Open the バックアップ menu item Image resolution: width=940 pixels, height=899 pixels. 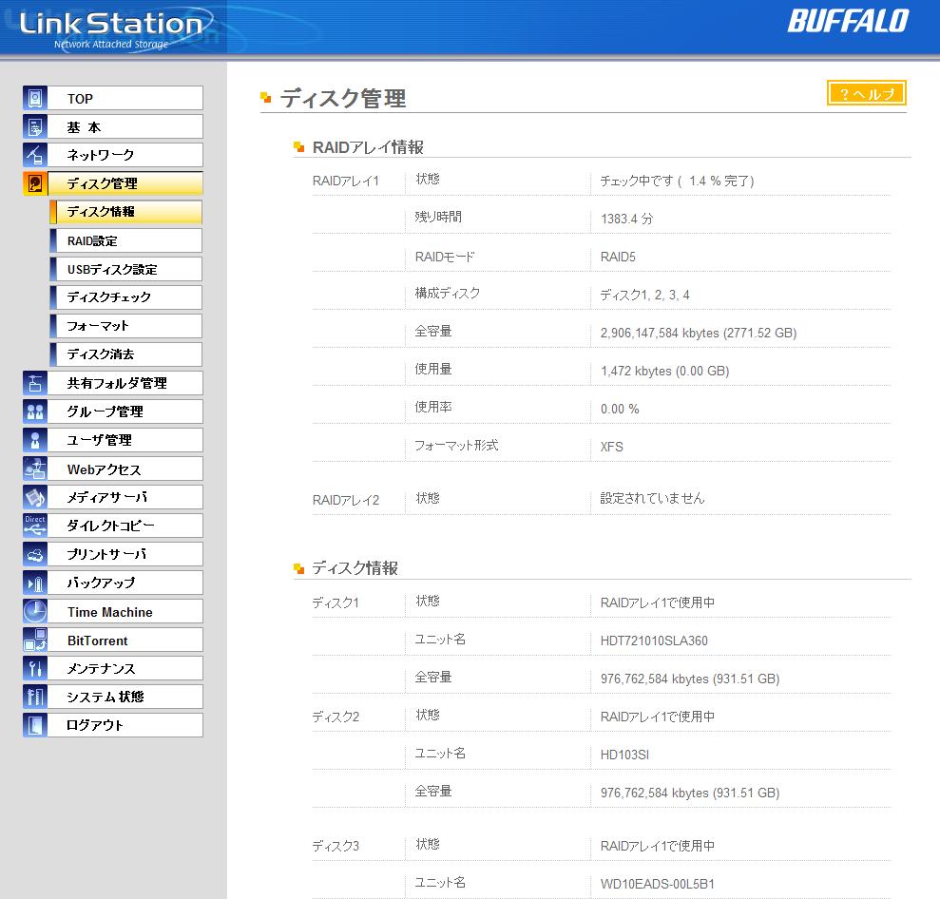click(x=125, y=583)
